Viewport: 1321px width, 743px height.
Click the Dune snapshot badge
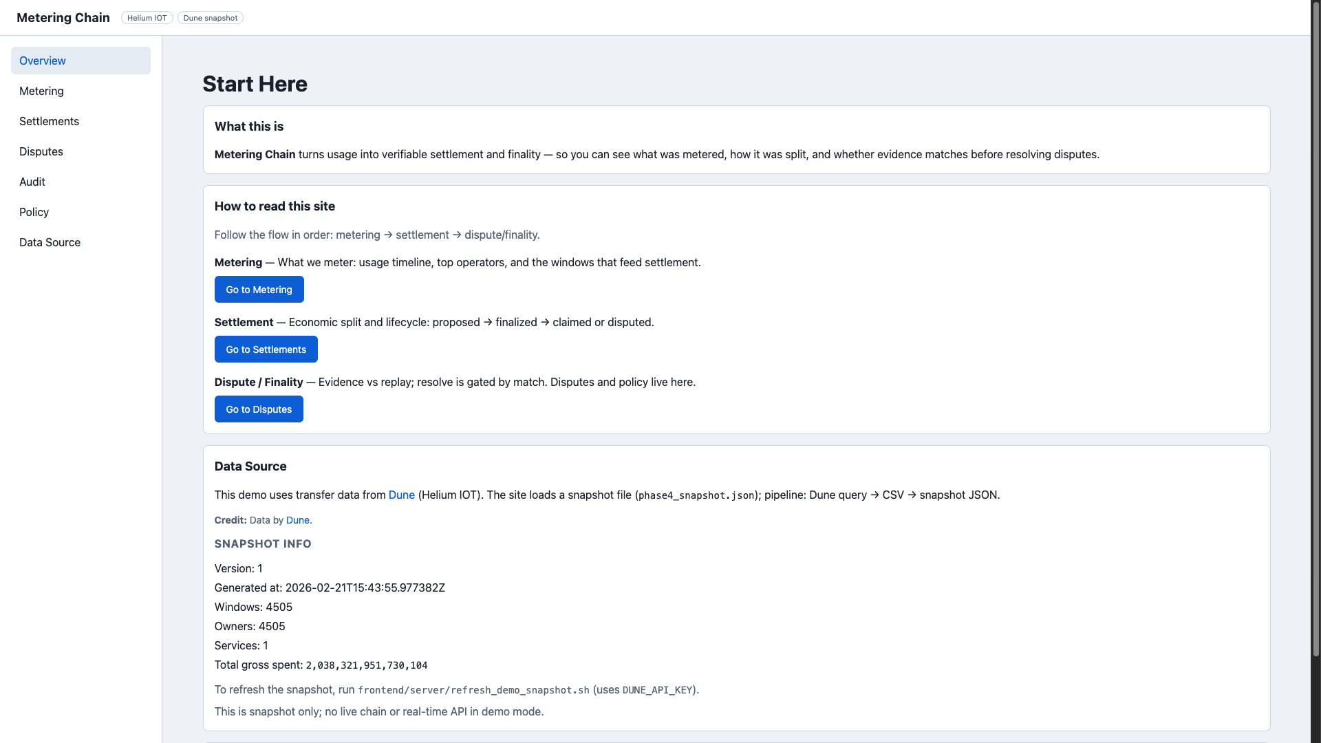point(210,18)
